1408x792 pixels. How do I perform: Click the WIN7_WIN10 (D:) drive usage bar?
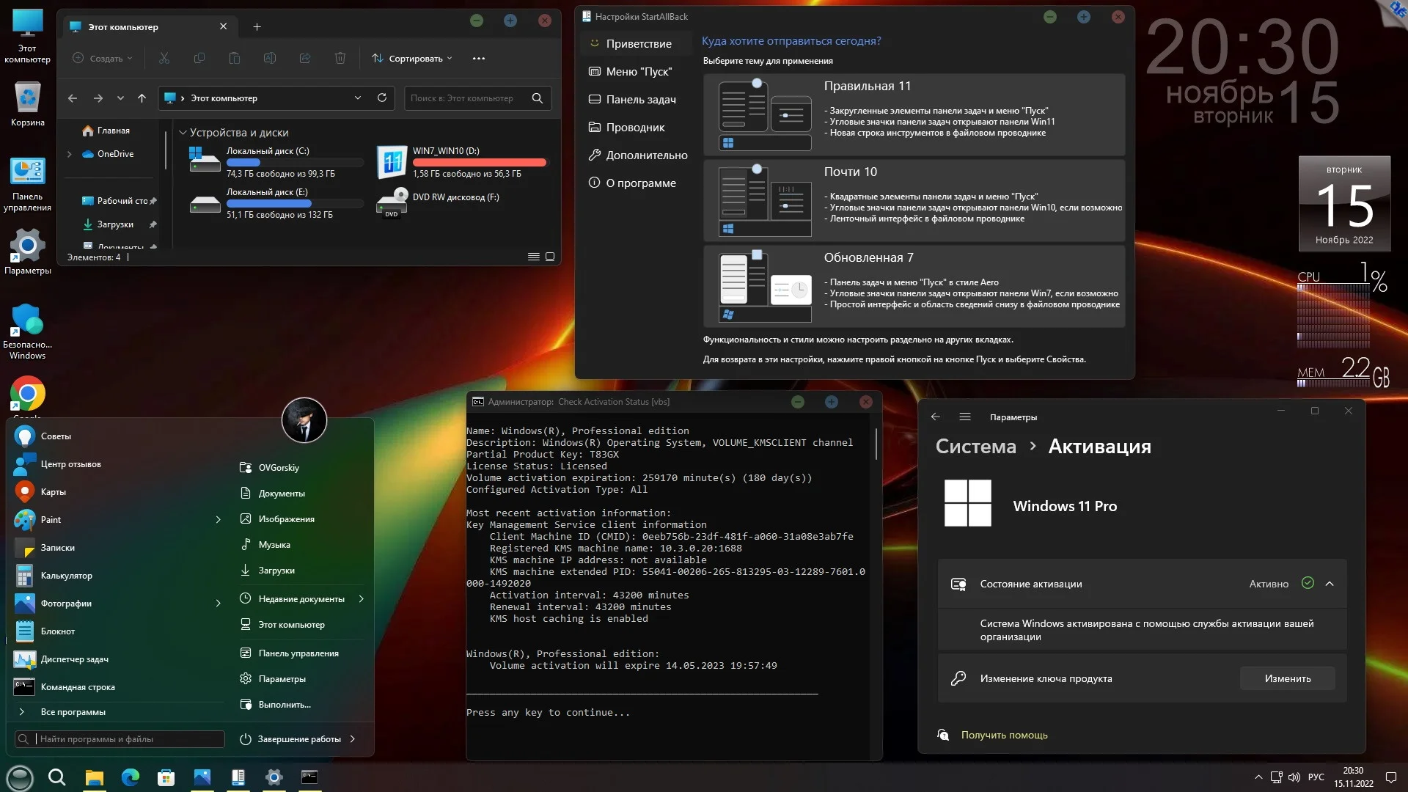point(479,162)
